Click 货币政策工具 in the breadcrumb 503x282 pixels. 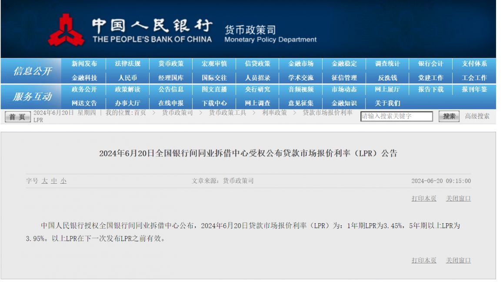click(x=227, y=113)
